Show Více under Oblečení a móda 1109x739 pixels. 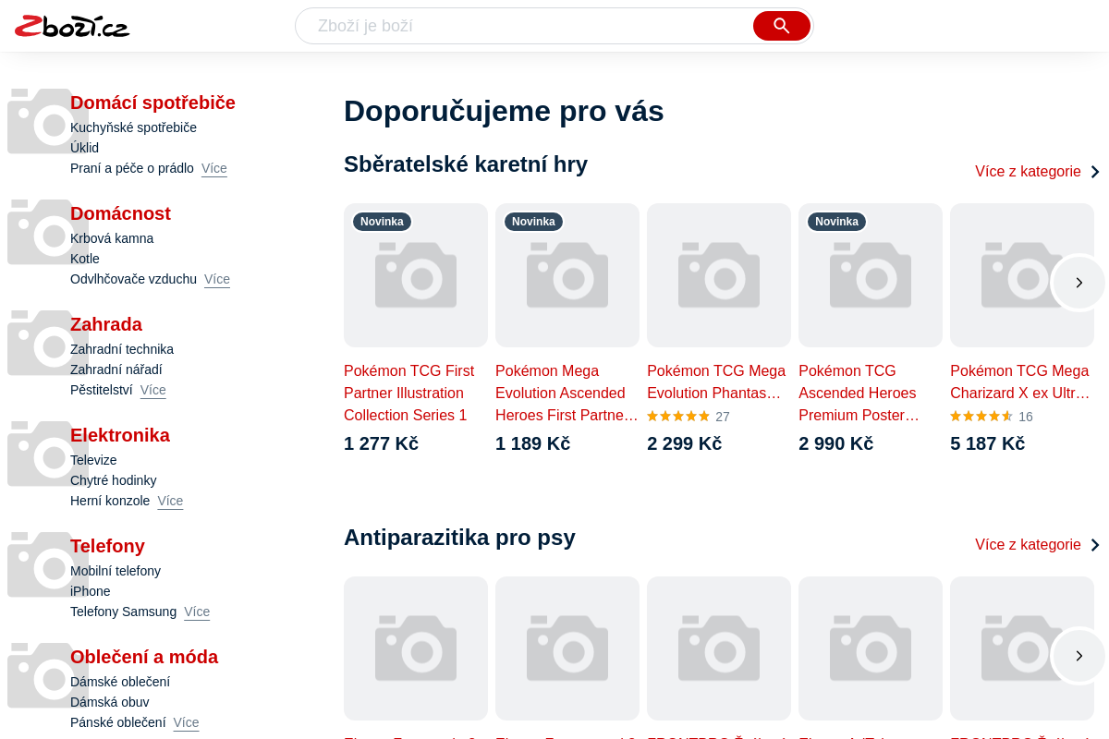coord(186,722)
